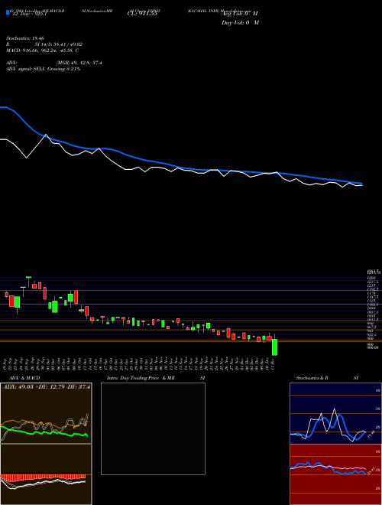Screen dimensions: 382x505
Task: Select the 'Stochastics: 18.46' readout
Action: pos(24,38)
